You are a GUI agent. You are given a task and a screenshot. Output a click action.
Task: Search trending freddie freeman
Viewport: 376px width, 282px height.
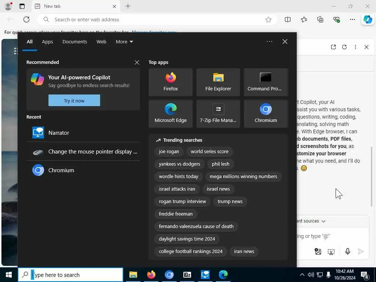point(176,214)
